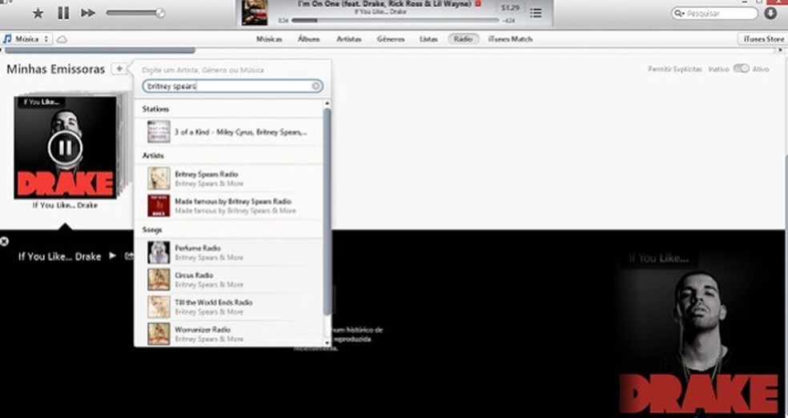Image resolution: width=788 pixels, height=418 pixels.
Task: Switch to the Gêneros tab
Action: click(391, 39)
